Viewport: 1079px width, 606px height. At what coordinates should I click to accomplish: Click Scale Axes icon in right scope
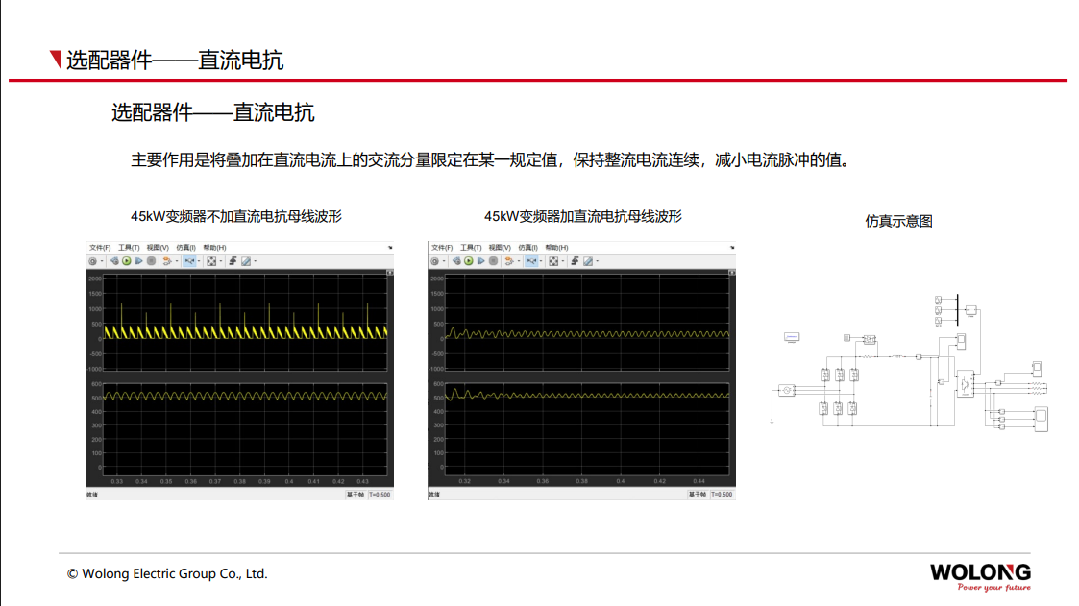tap(553, 260)
